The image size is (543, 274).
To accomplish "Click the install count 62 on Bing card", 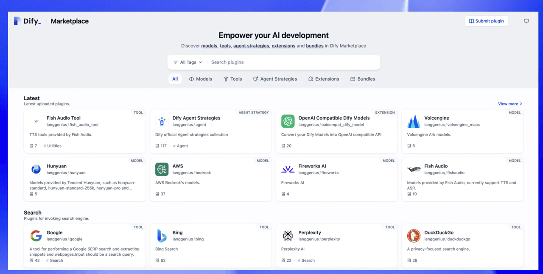I will pyautogui.click(x=160, y=260).
